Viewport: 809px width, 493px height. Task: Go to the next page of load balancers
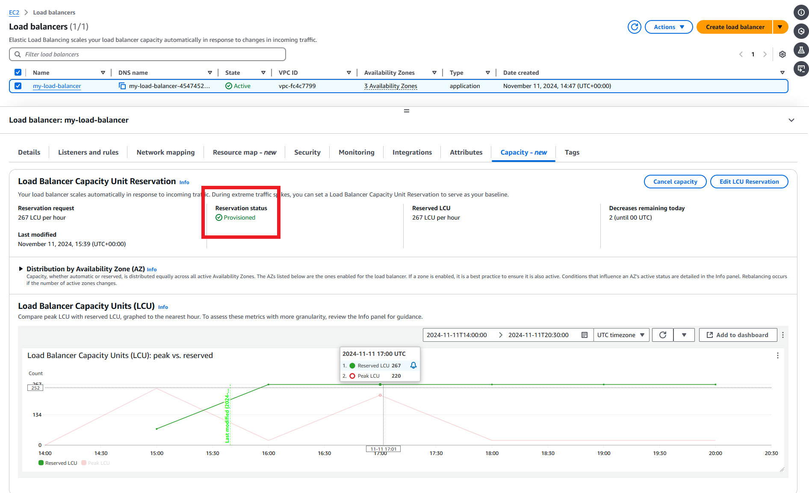point(765,54)
